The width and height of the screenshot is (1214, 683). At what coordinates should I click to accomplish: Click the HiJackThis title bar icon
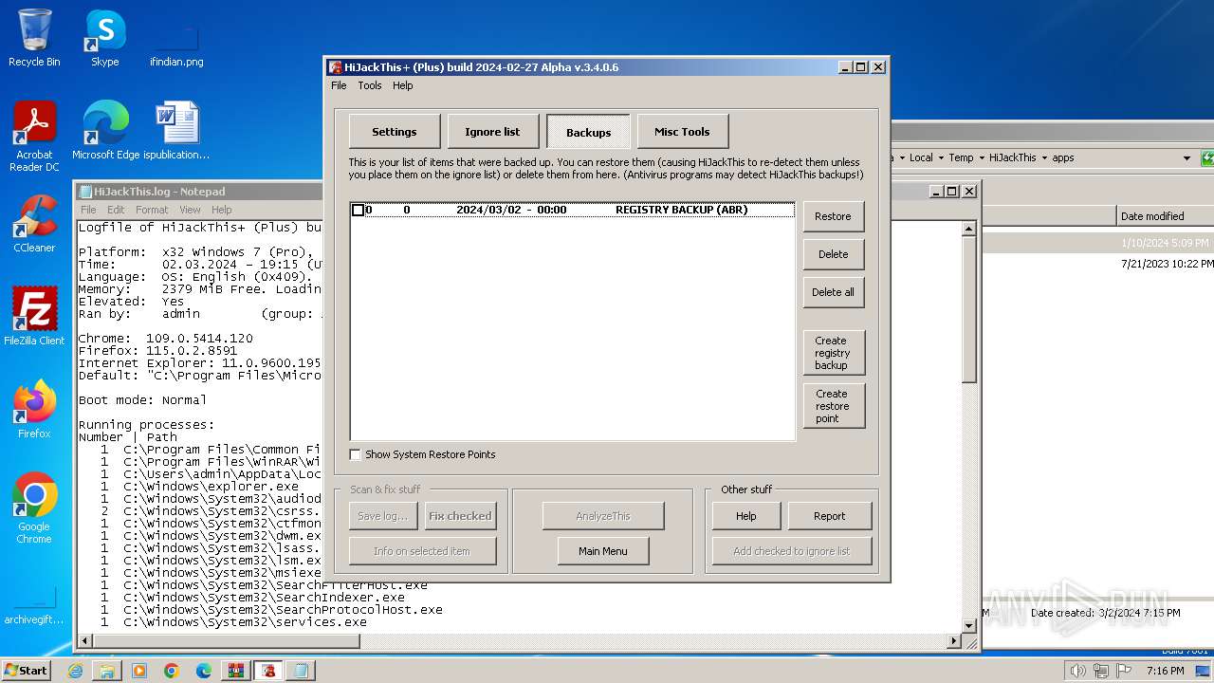335,67
